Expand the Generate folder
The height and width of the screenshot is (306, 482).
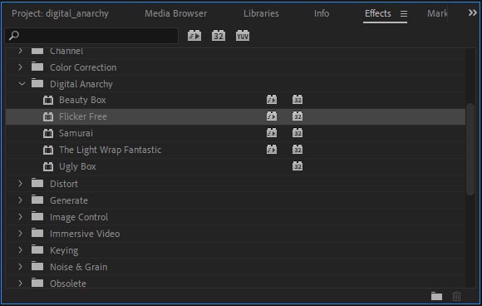(x=20, y=200)
